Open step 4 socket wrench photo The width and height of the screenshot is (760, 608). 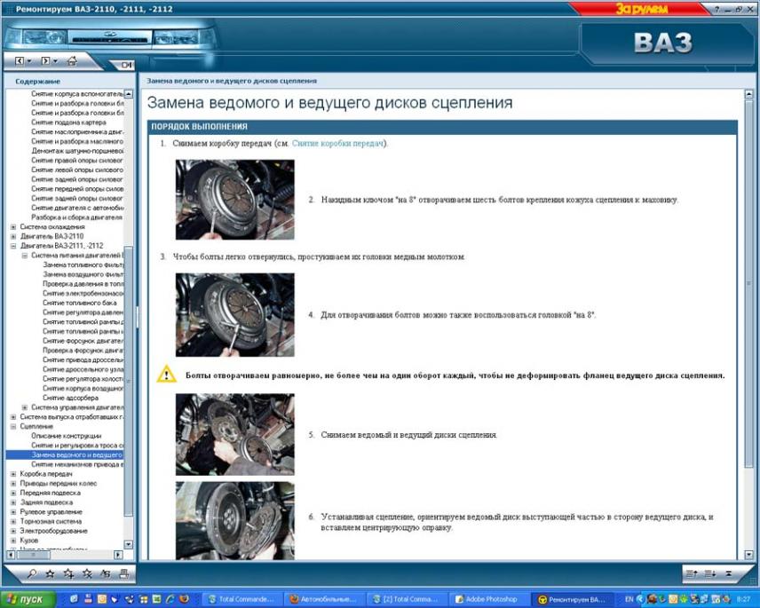[234, 315]
